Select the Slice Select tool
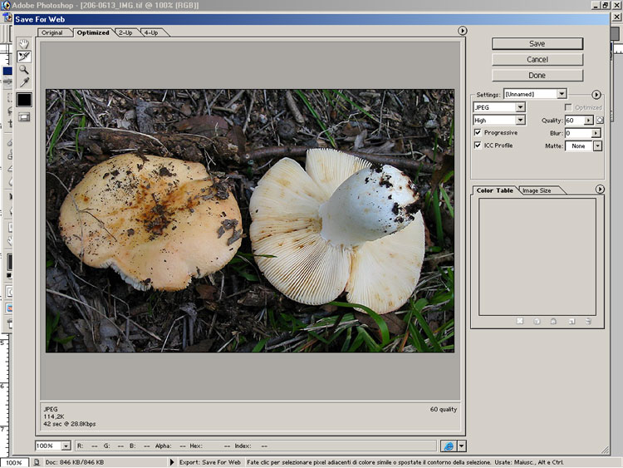This screenshot has width=623, height=468. [x=24, y=57]
